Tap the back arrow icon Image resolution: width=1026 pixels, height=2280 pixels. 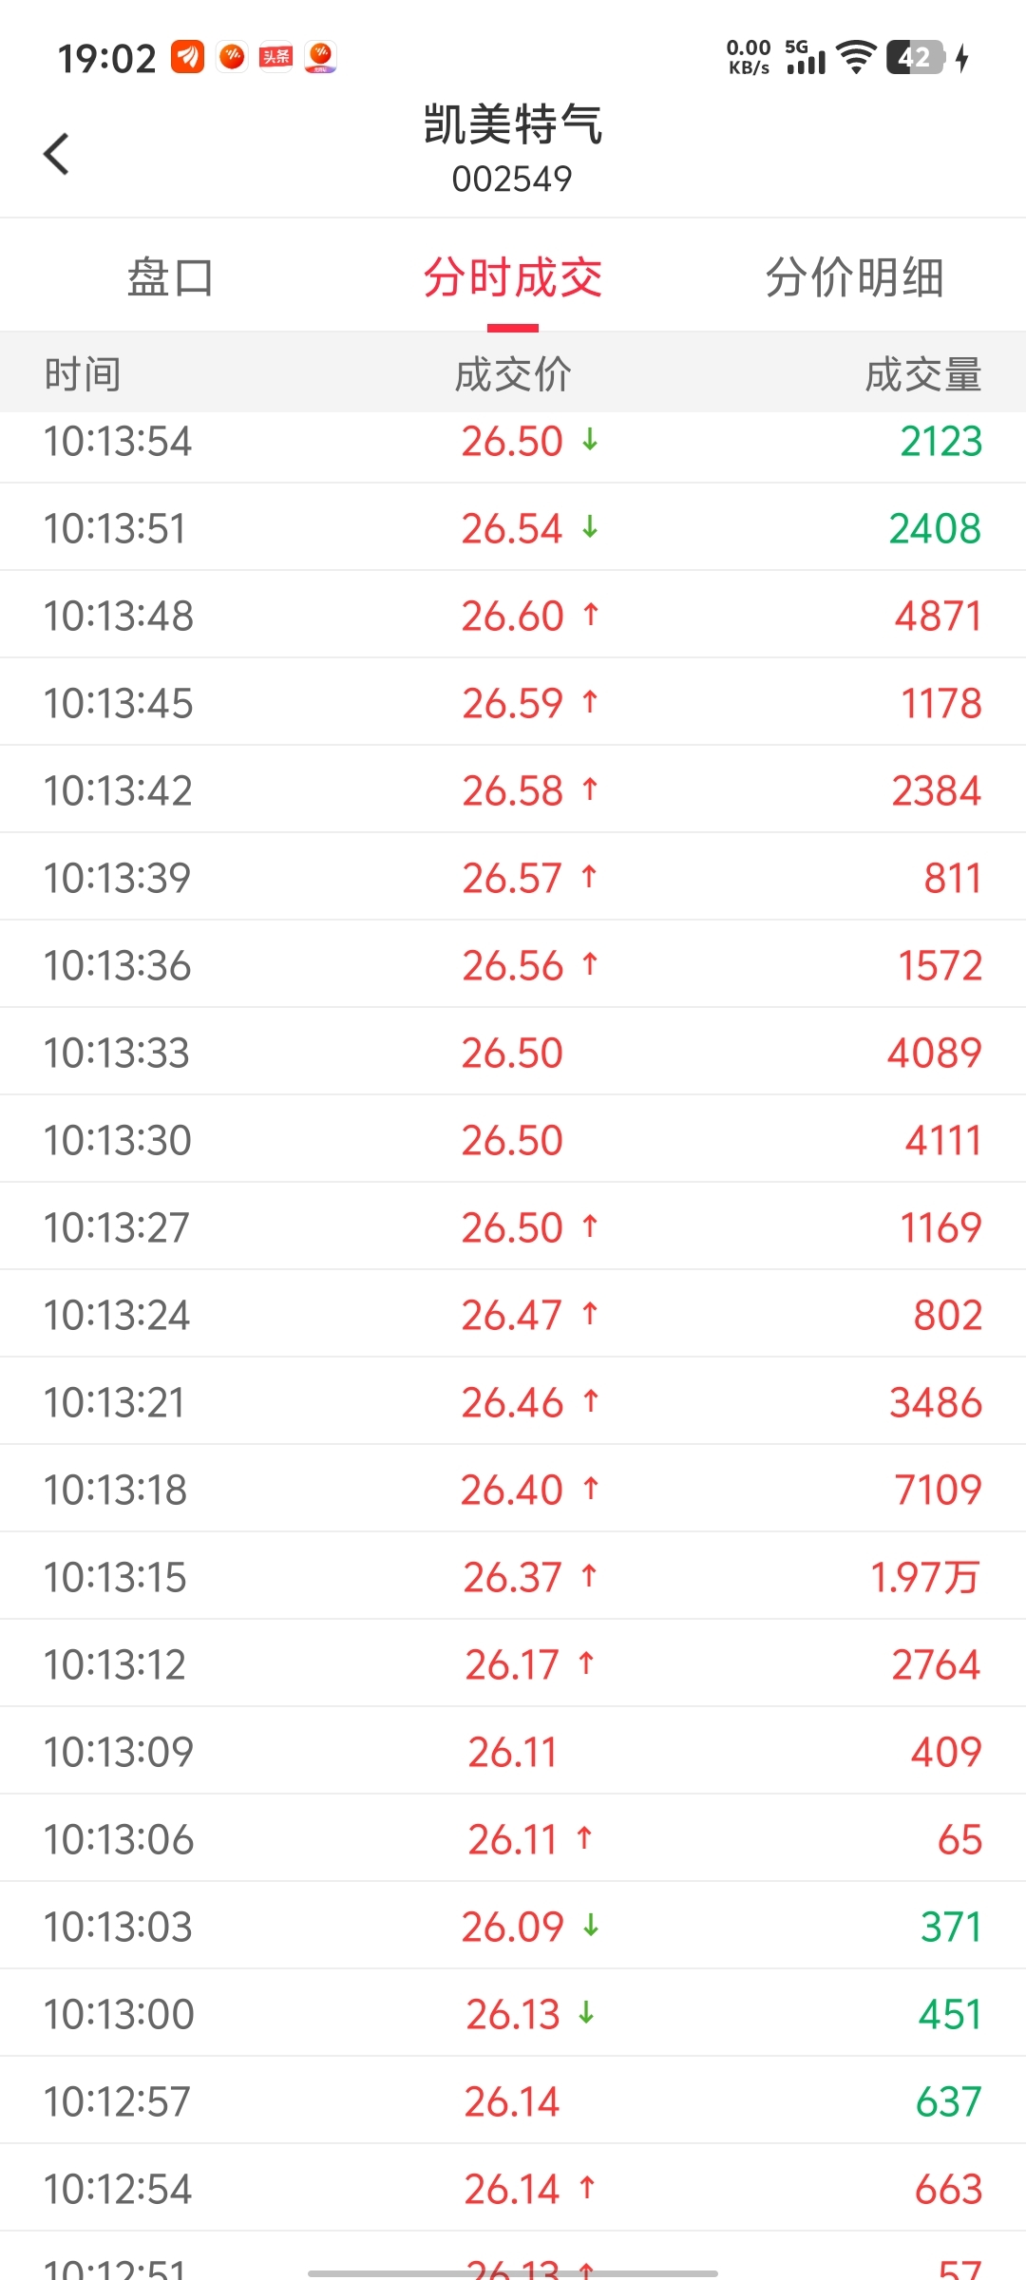[57, 154]
